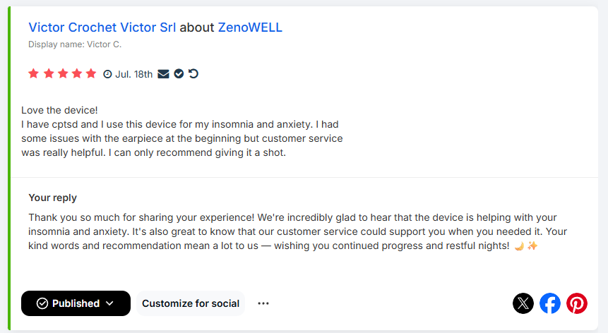This screenshot has height=333, width=608.
Task: Click the "Your reply" heading
Action: tap(53, 198)
